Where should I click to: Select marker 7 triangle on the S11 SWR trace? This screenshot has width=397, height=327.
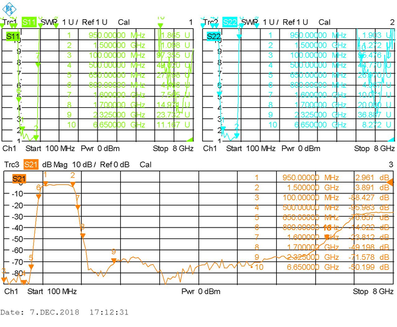(38, 65)
